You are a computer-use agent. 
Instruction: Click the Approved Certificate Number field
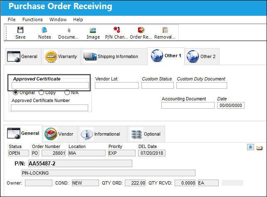pos(49,108)
